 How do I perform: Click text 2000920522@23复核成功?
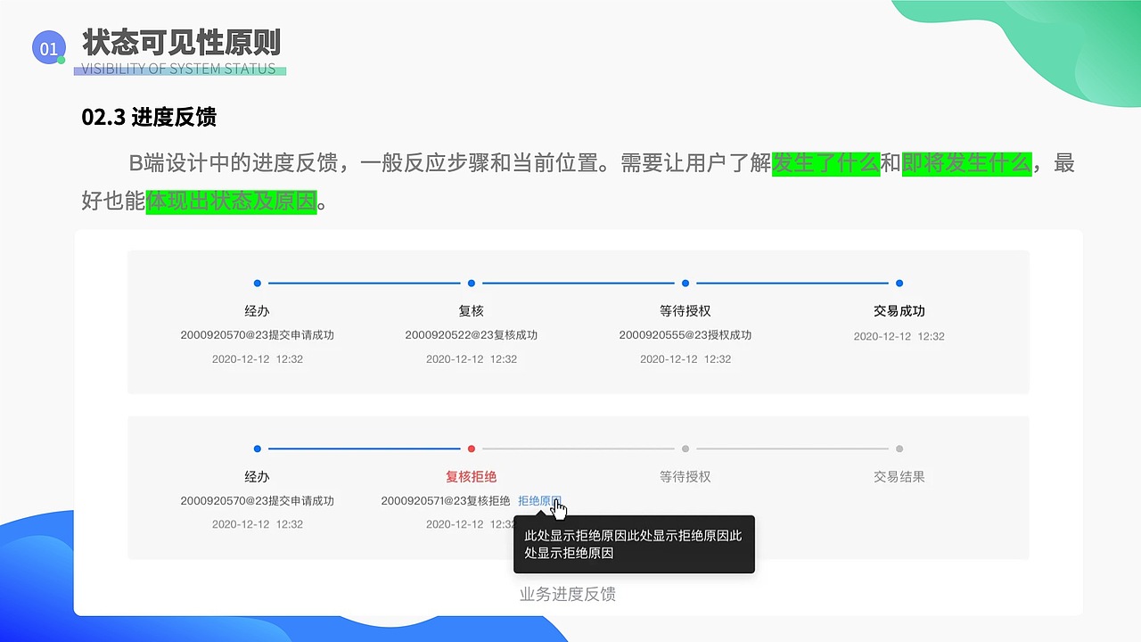pos(472,335)
